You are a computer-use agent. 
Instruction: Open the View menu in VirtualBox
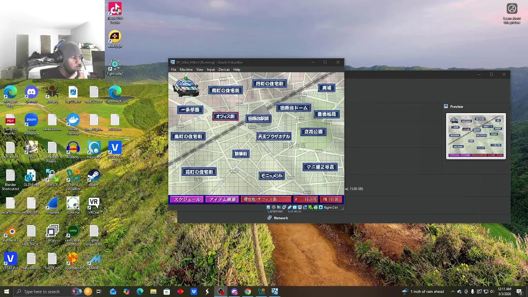pyautogui.click(x=200, y=69)
